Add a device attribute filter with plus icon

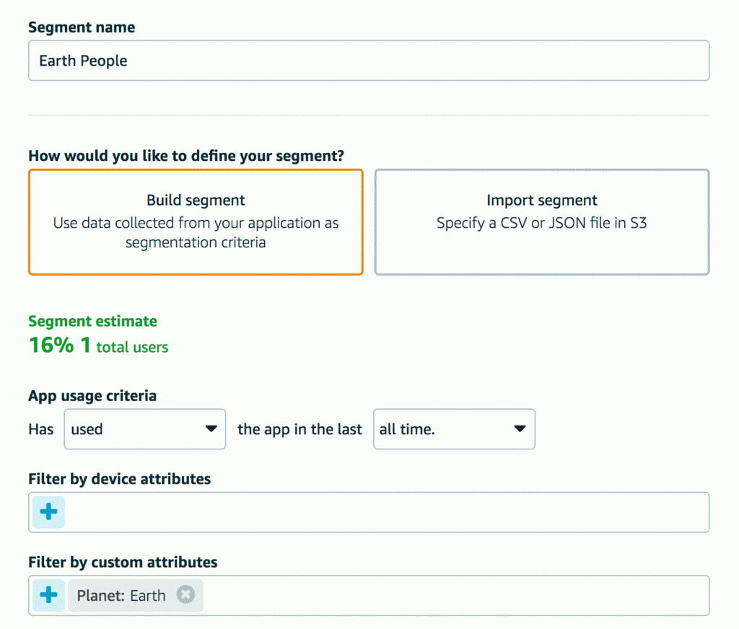coord(48,512)
